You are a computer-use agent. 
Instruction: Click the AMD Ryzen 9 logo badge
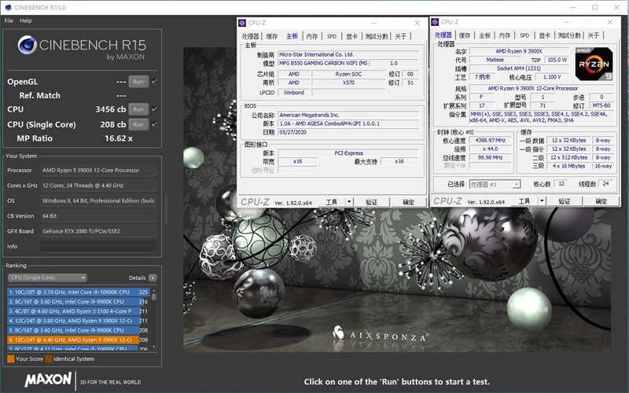coord(594,64)
